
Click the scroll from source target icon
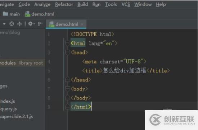(x=12, y=24)
